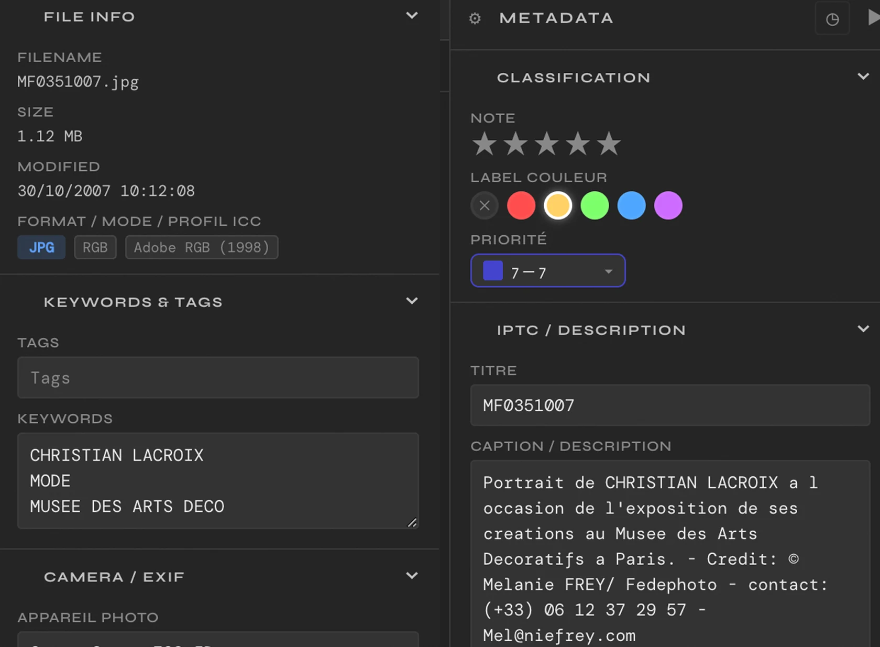Image resolution: width=880 pixels, height=647 pixels.
Task: Click the play arrow icon
Action: point(873,18)
